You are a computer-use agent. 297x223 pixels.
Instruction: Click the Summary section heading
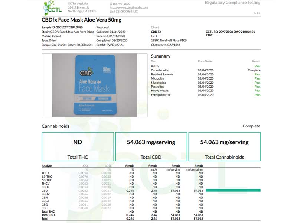160,56
